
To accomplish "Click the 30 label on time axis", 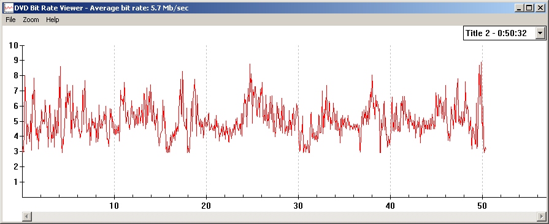I will [298, 206].
